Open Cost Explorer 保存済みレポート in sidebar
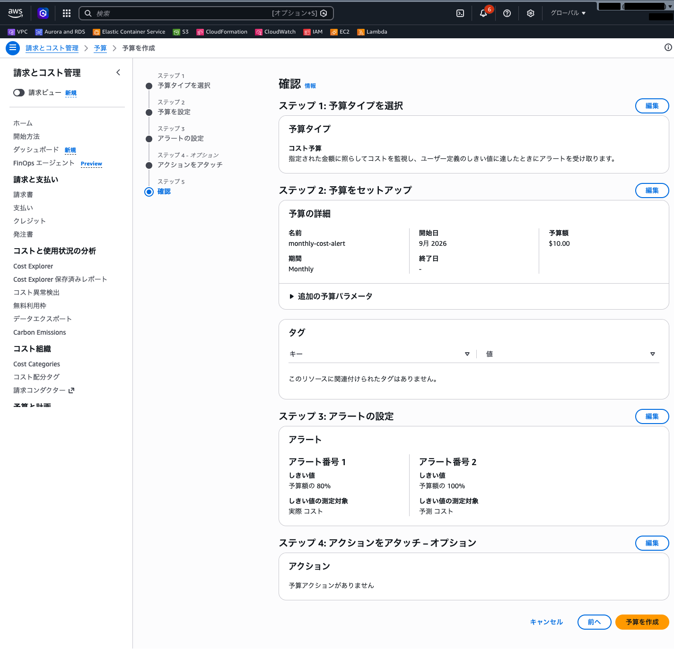Screen dimensions: 674x667 tap(60, 280)
